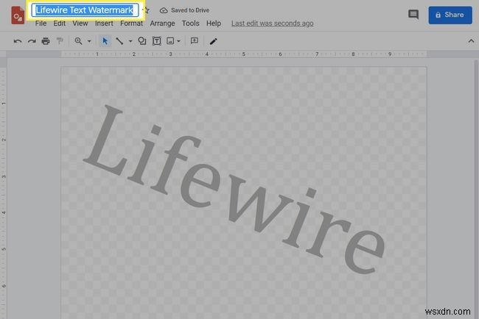Screen dimensions: 479x319
Task: Expand the Line tool dropdown arrow
Action: click(130, 41)
